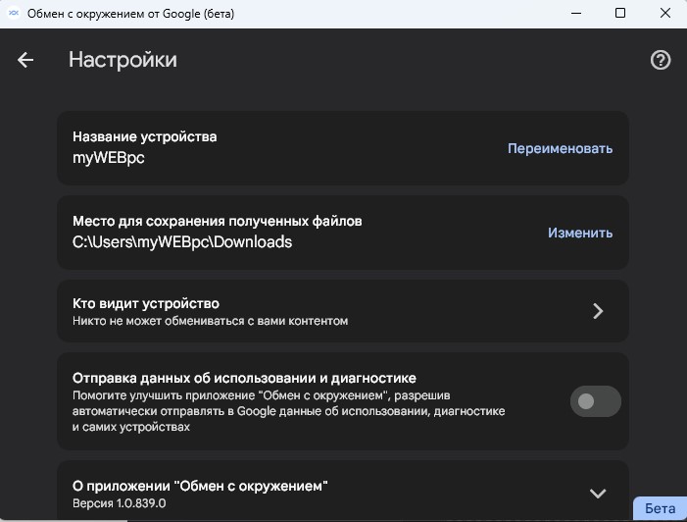Image resolution: width=687 pixels, height=522 pixels.
Task: Click Изменить to change the save folder
Action: point(580,233)
